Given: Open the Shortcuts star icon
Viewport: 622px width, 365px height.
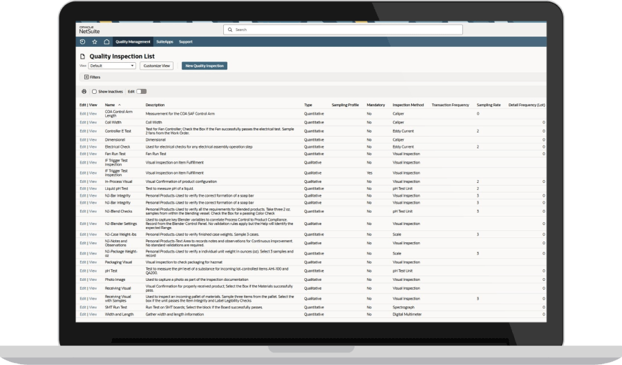Looking at the screenshot, I should [x=95, y=41].
